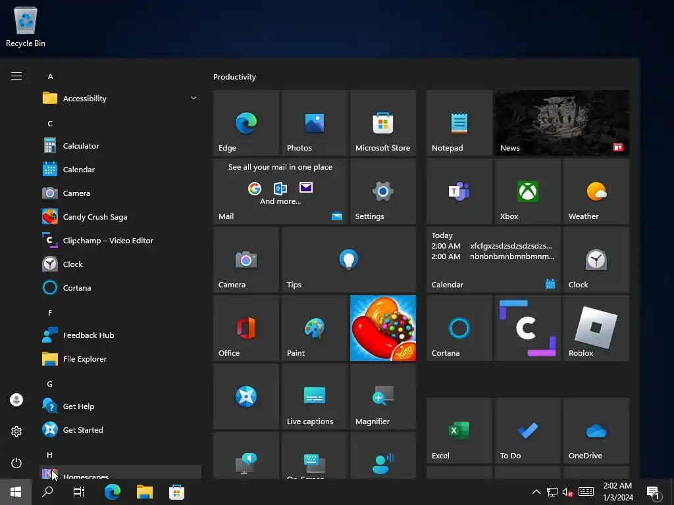Expand the Accessibility folder chevron

pyautogui.click(x=194, y=99)
